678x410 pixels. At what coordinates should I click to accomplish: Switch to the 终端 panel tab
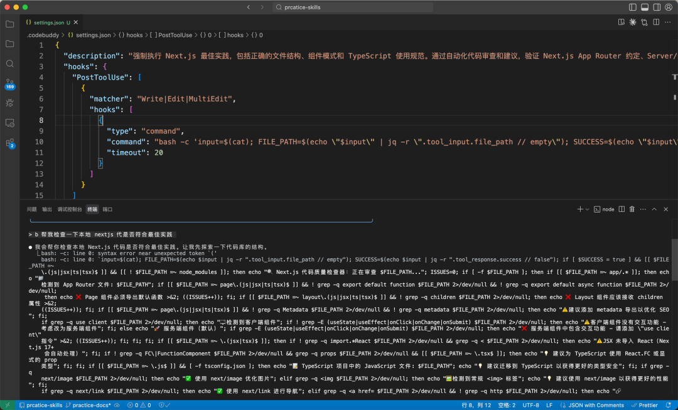(x=92, y=209)
